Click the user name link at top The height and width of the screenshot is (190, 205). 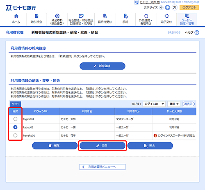tap(150, 2)
